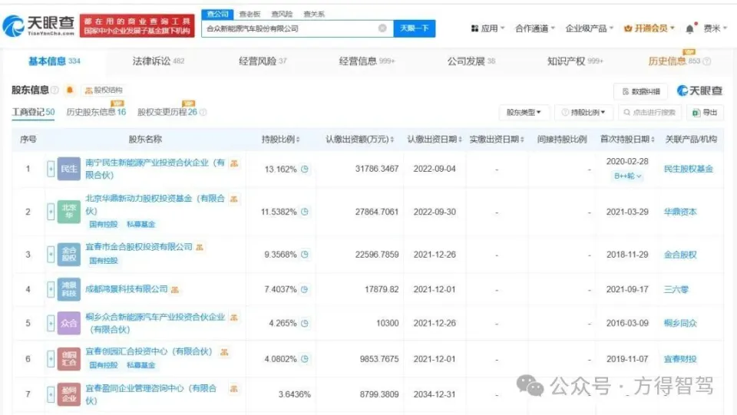Open equity chart icon for 宜春创园汇合 row

pos(224,352)
